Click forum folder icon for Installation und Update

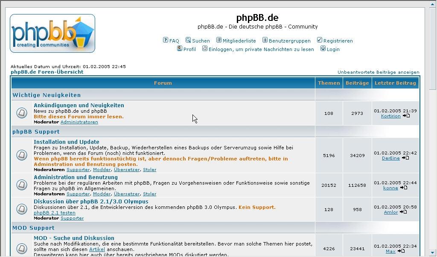click(22, 155)
